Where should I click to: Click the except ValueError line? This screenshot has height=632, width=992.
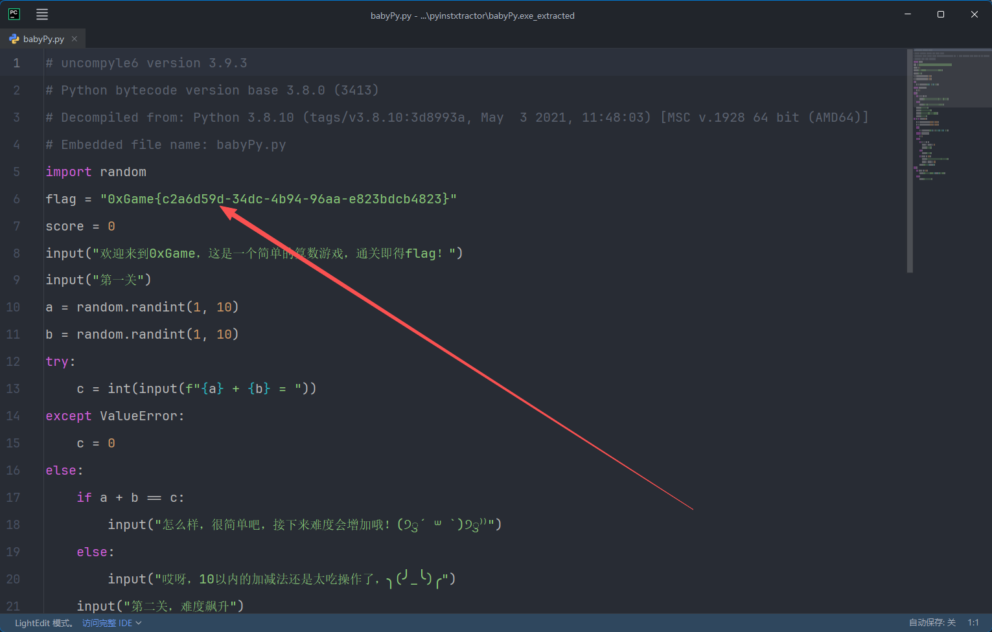115,416
